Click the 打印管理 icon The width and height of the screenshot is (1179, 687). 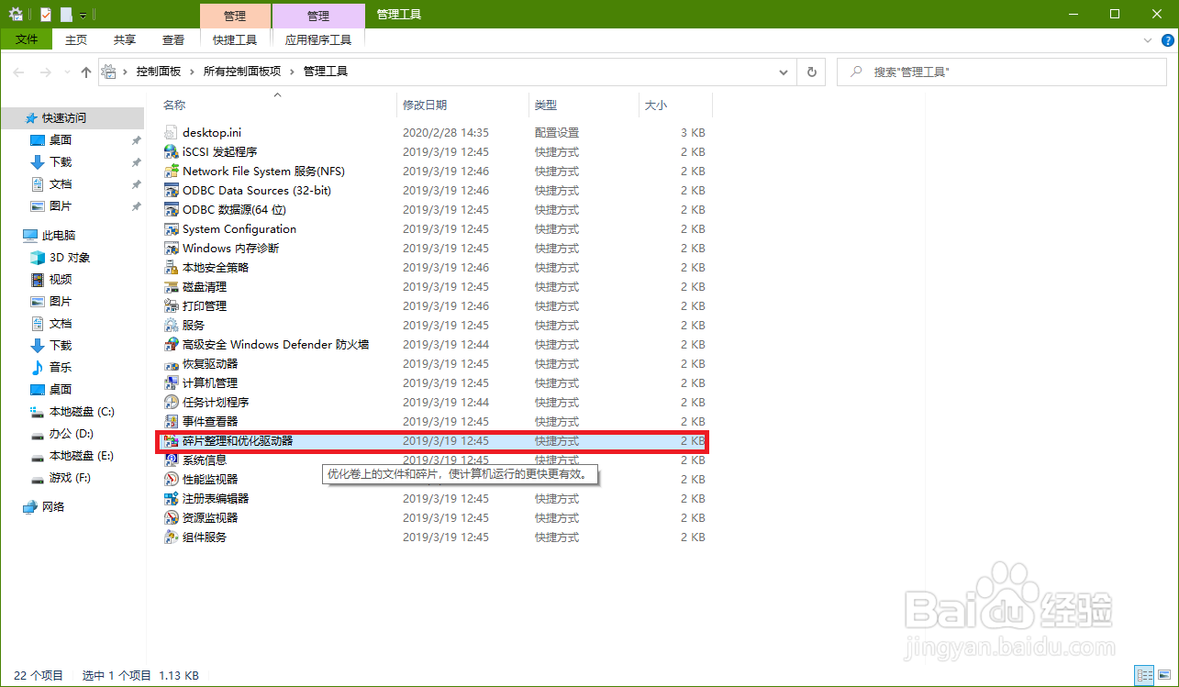171,306
